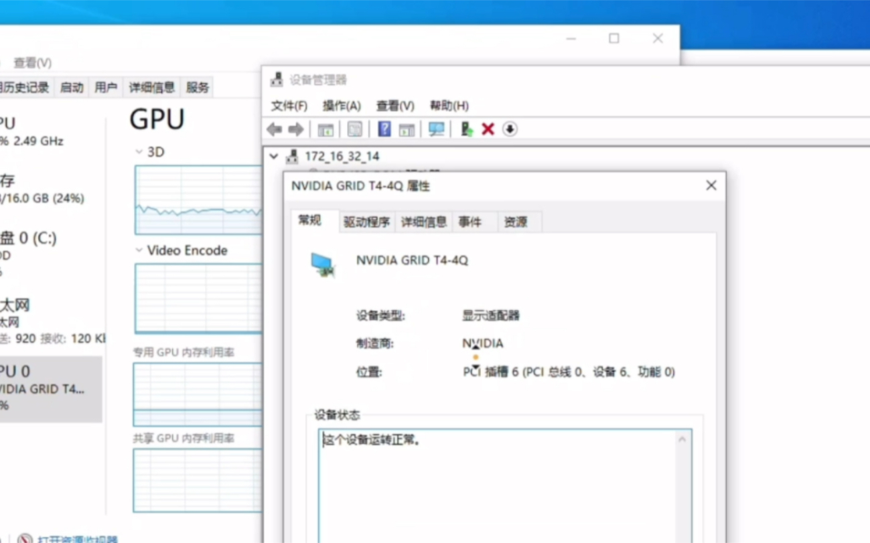This screenshot has height=543, width=870.
Task: Select disk 0 (C:) in Task Manager sidebar
Action: pos(51,254)
